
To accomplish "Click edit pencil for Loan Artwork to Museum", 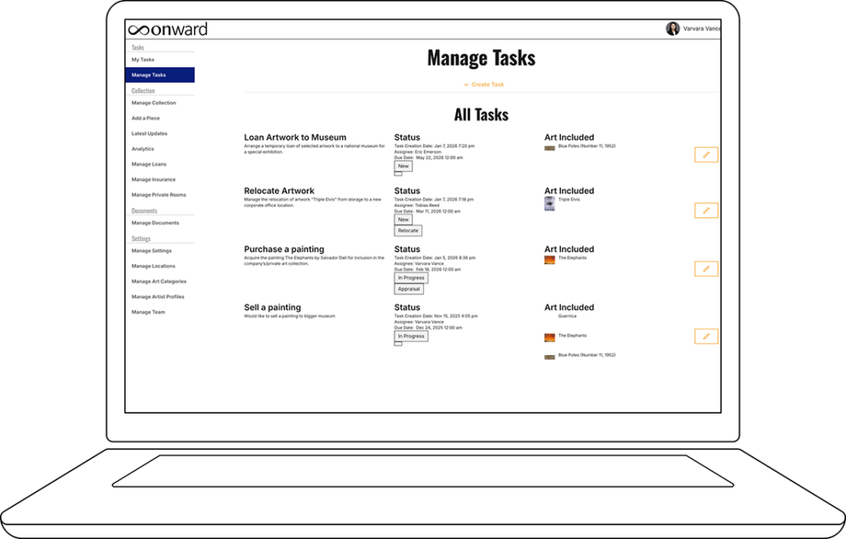I will tap(706, 154).
